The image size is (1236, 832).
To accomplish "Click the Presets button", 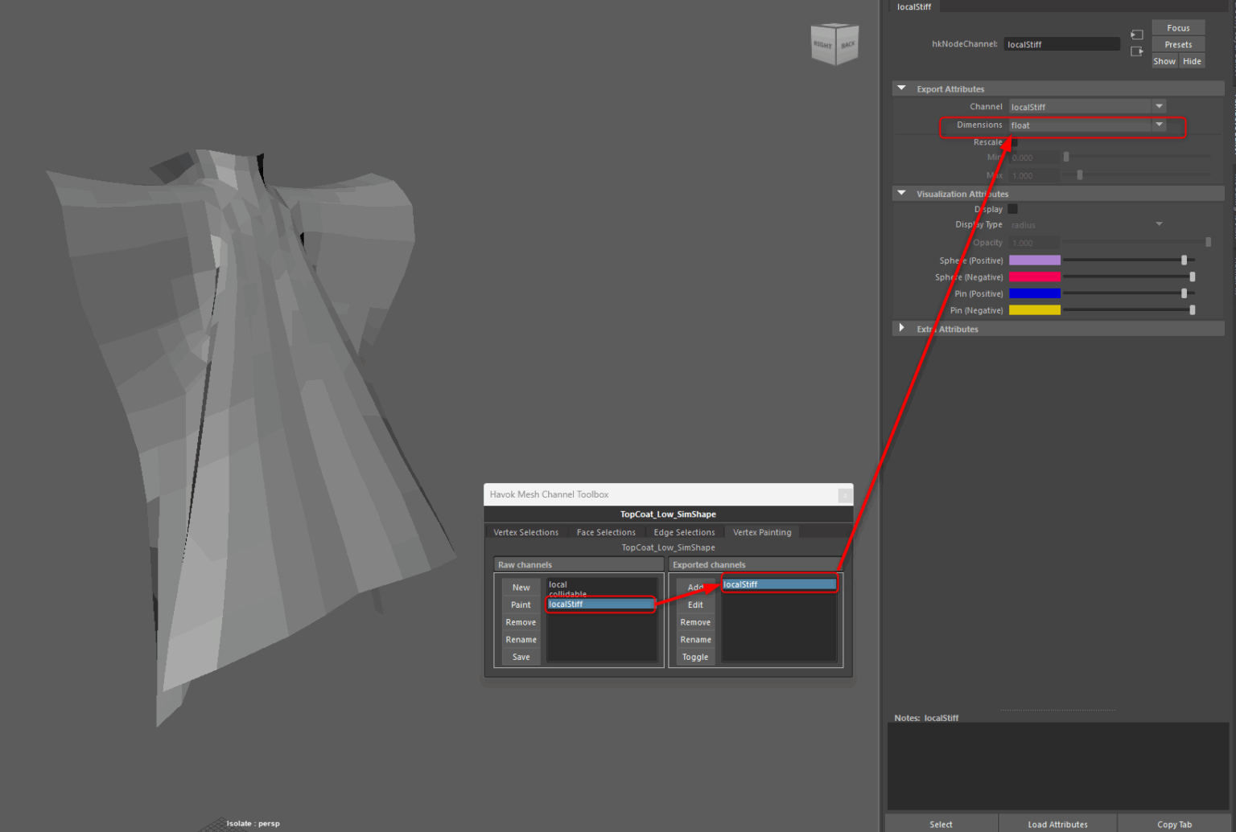I will coord(1178,45).
